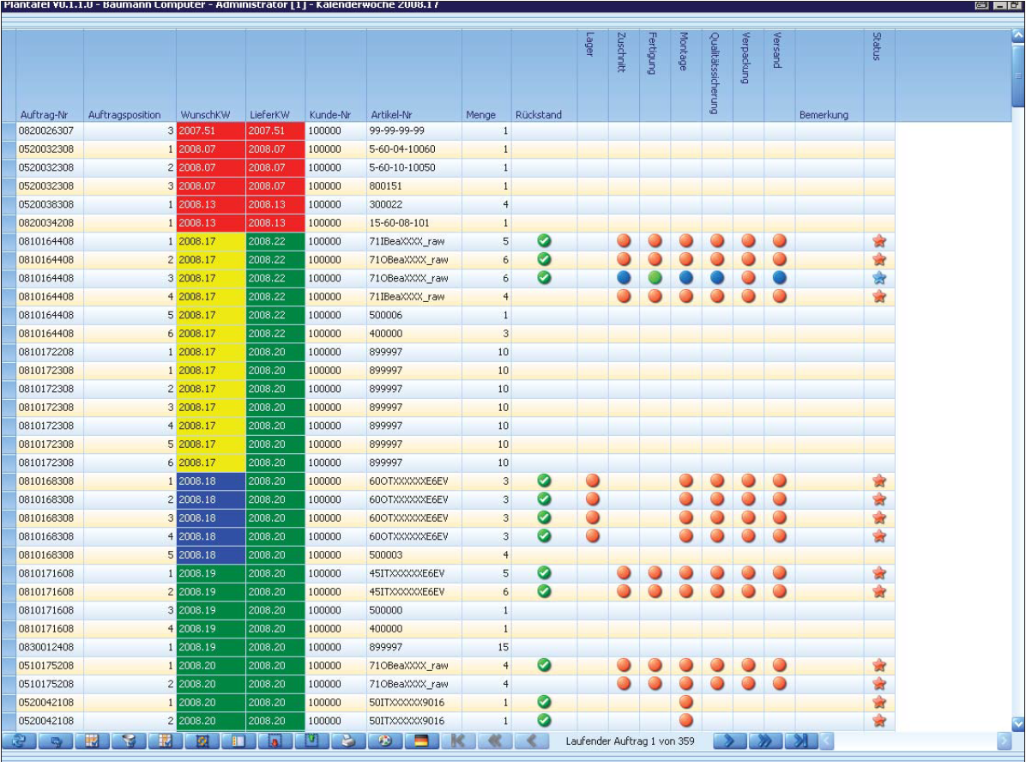This screenshot has height=762, width=1026.
Task: Click the Auftrag-Nr column header
Action: click(44, 115)
